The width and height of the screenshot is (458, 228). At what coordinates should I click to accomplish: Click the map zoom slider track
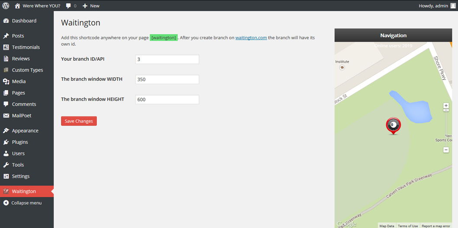(x=446, y=129)
